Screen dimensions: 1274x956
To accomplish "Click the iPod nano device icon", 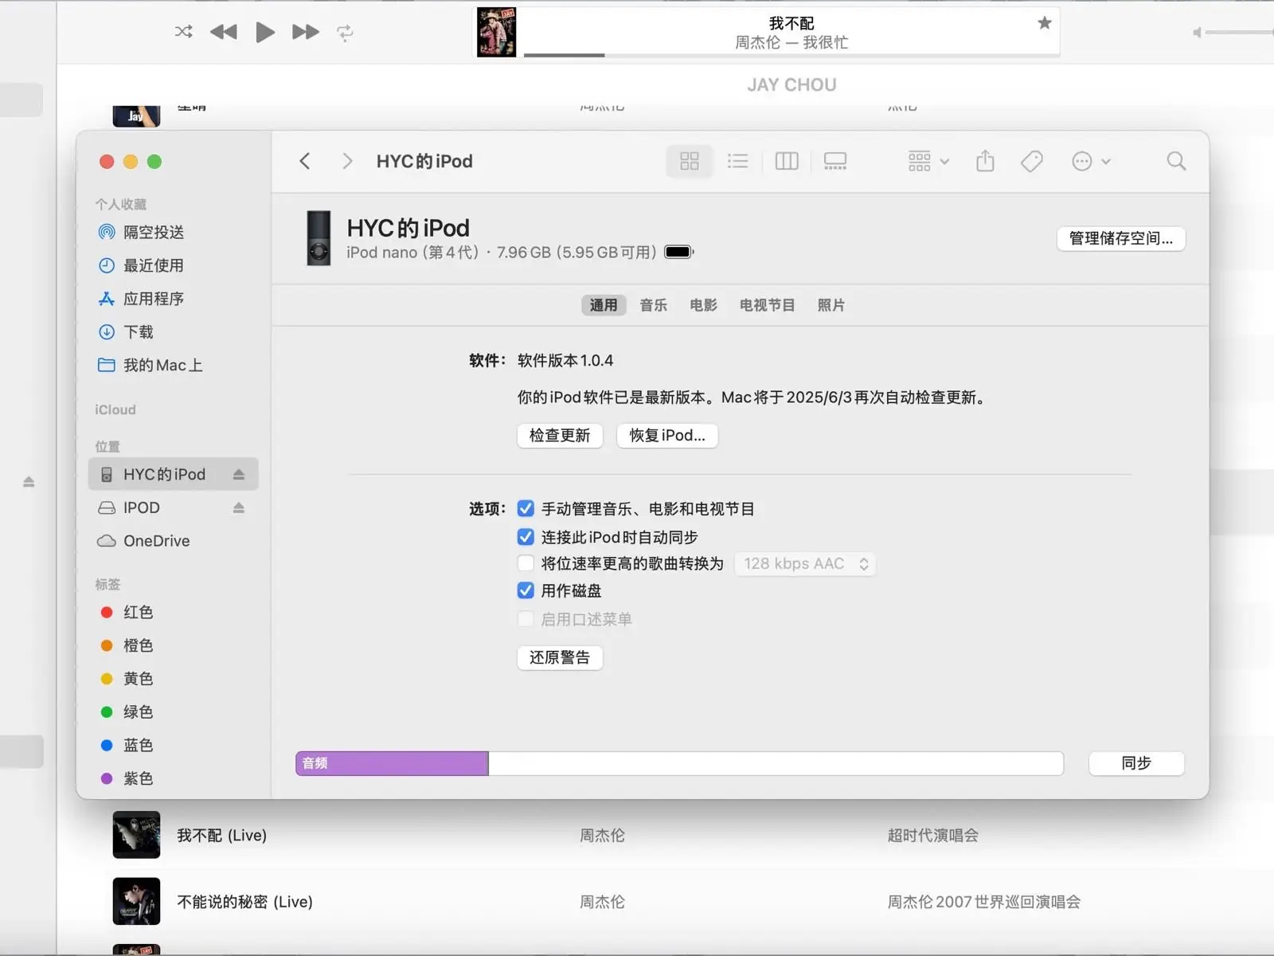I will coord(318,238).
